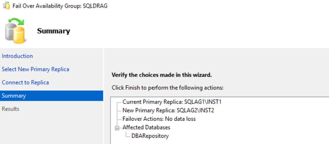
Task: Open the Results page
Action: point(11,109)
